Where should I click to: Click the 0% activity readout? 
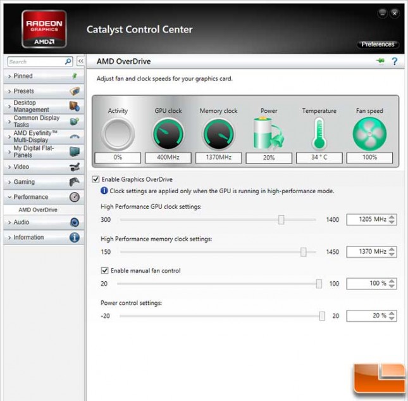tap(118, 158)
